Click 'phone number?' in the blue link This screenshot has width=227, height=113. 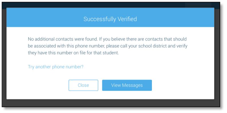coord(68,67)
